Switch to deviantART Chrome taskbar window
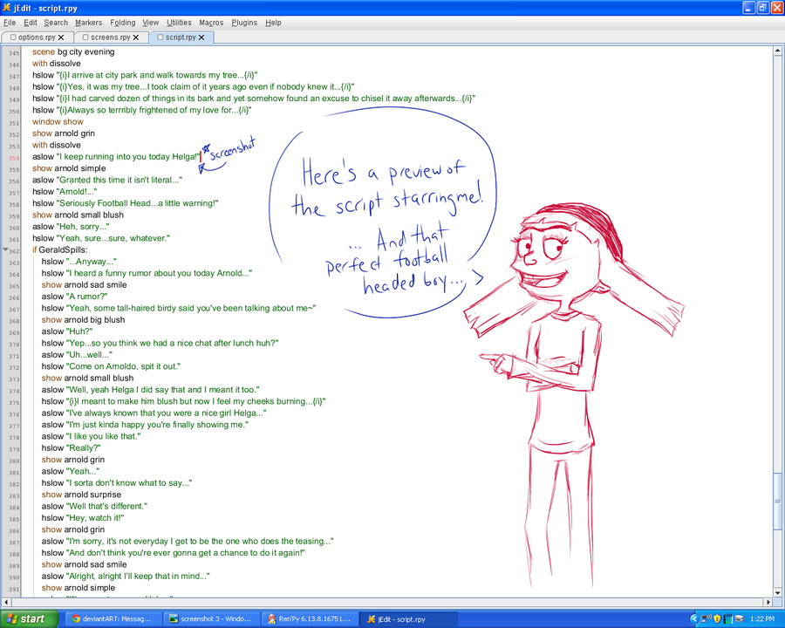 [x=111, y=619]
